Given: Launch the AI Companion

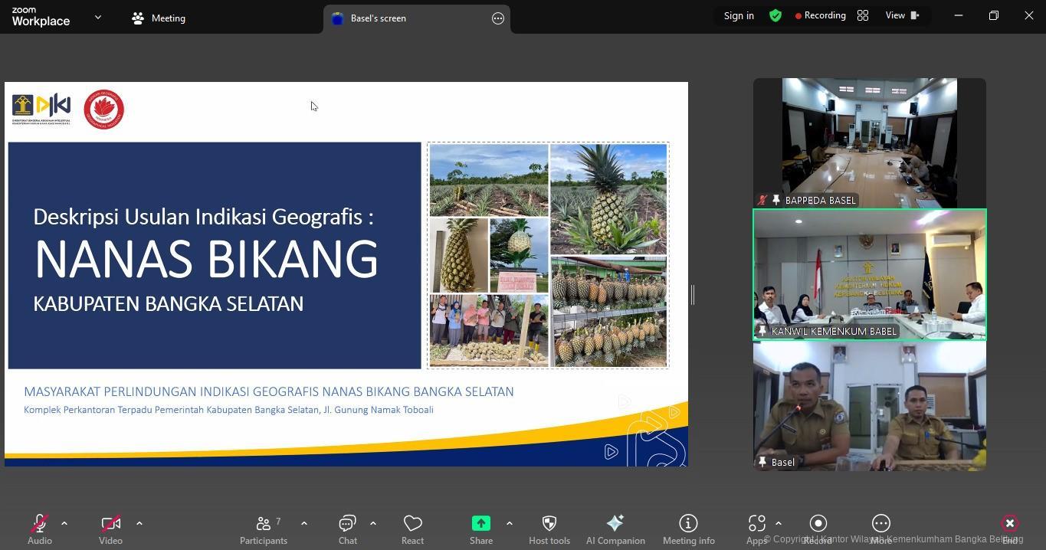Looking at the screenshot, I should [615, 529].
